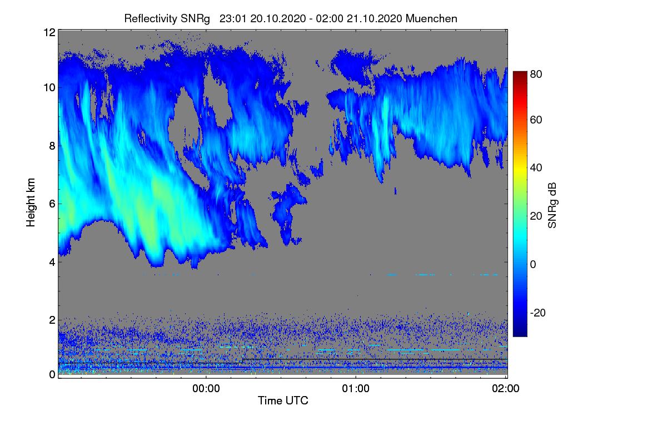This screenshot has height=445, width=667.
Task: Click the height tick label 2
Action: click(x=52, y=320)
